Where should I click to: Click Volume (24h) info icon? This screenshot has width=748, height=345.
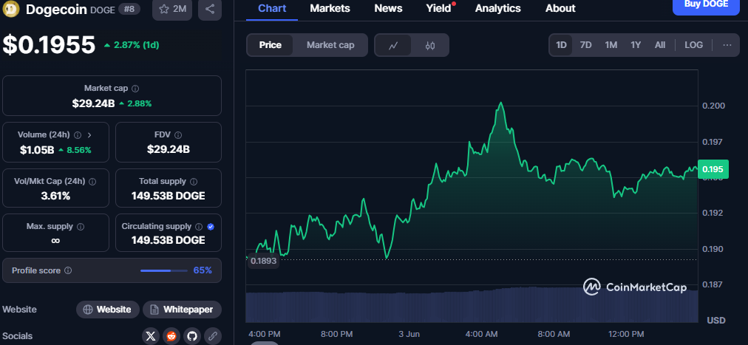pos(78,135)
